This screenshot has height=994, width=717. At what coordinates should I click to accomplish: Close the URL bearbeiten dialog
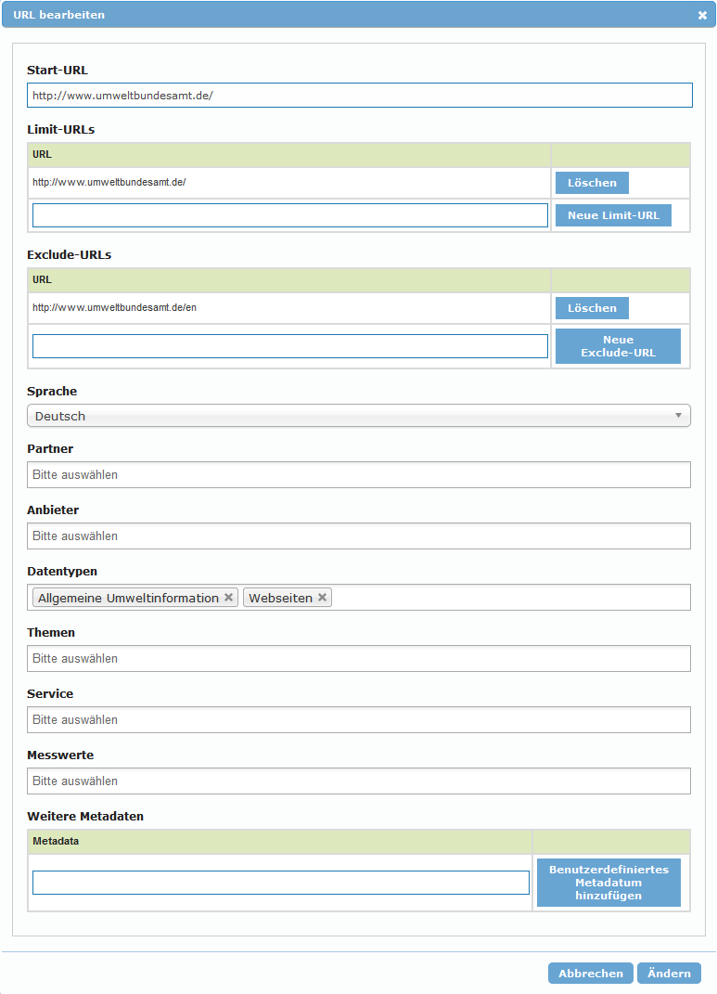(702, 15)
